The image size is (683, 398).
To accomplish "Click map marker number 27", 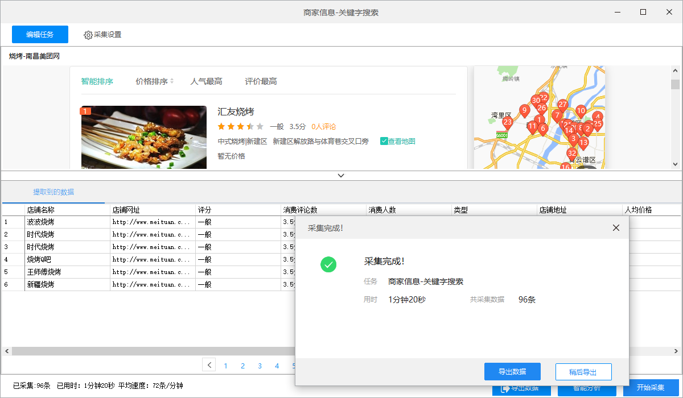I will tap(562, 106).
